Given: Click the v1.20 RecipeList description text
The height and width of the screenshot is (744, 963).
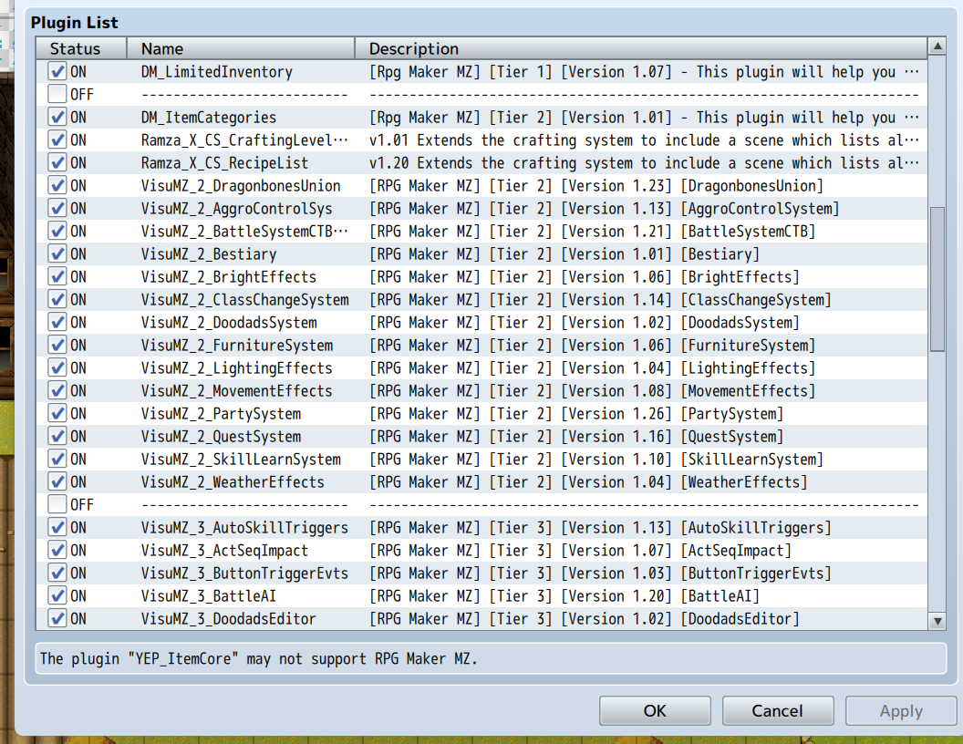Looking at the screenshot, I should click(644, 162).
